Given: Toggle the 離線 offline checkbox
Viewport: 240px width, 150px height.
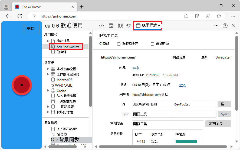Looking at the screenshot, I should (100, 44).
